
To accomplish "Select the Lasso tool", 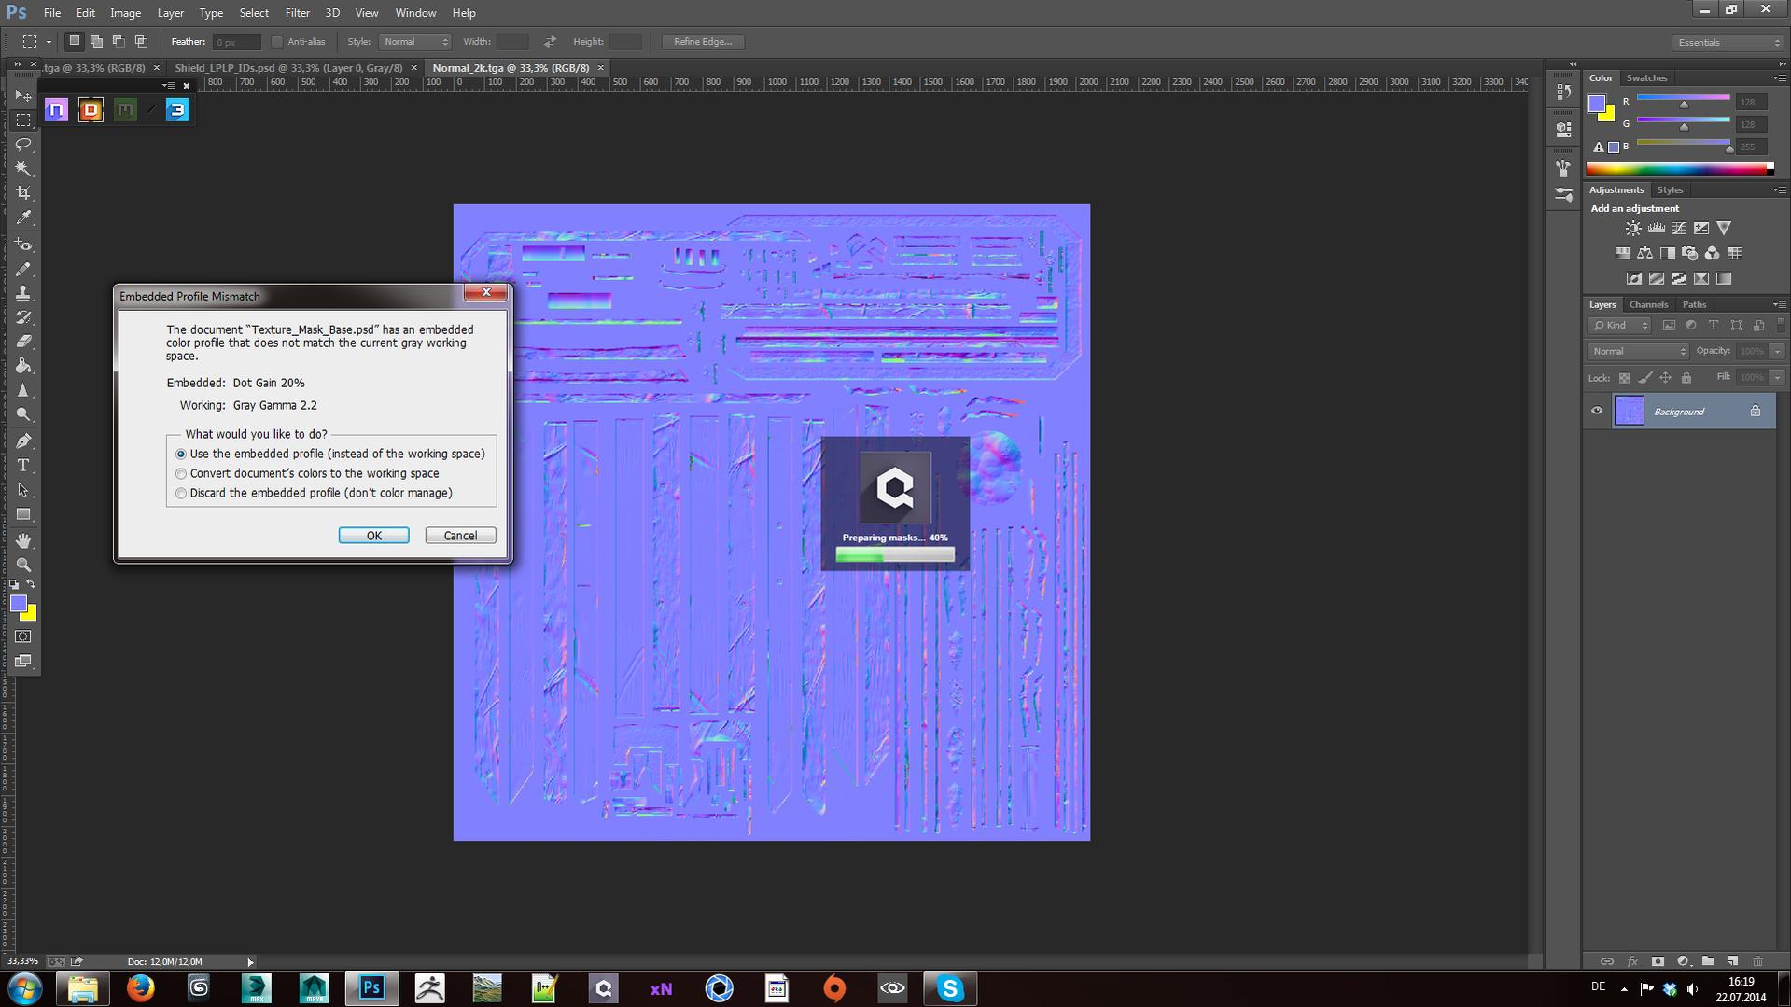I will click(23, 145).
